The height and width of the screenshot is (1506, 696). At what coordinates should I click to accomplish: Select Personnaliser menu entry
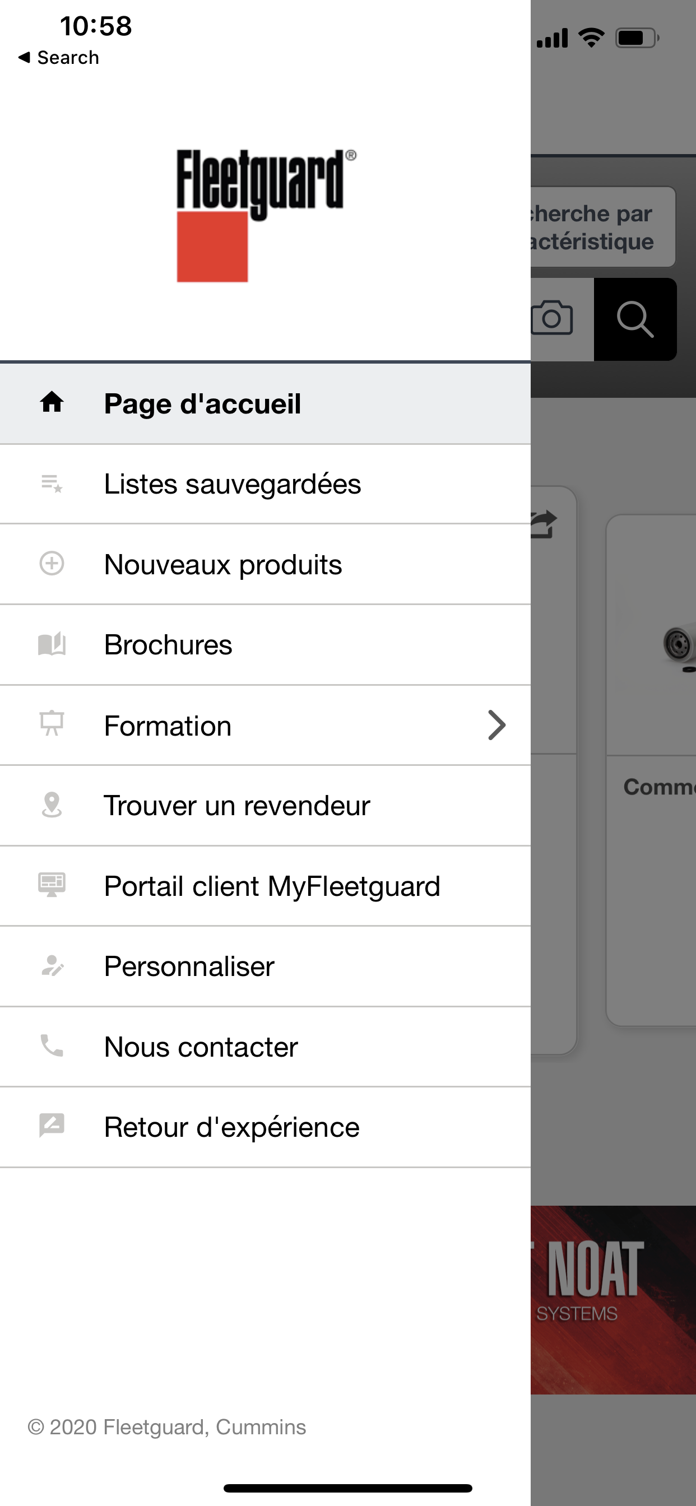tap(265, 966)
